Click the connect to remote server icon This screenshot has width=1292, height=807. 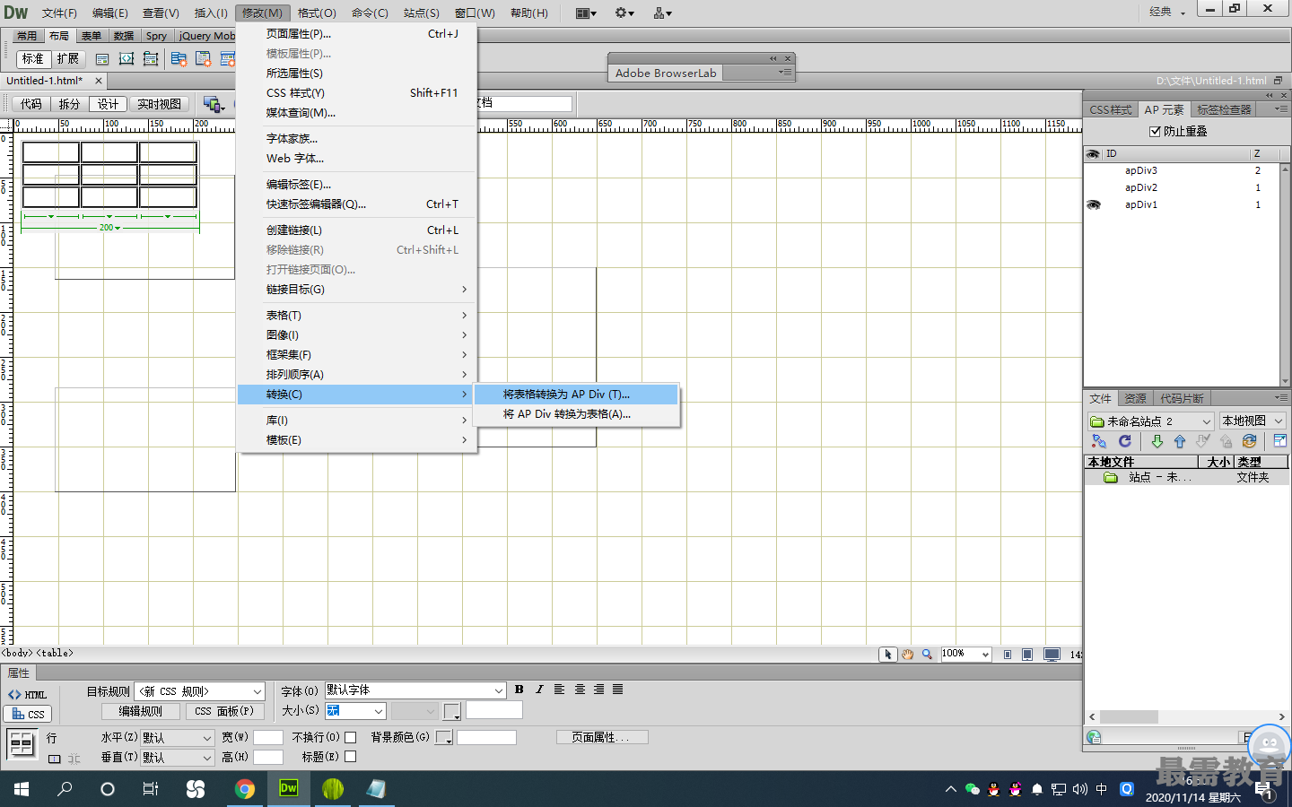[x=1099, y=441]
